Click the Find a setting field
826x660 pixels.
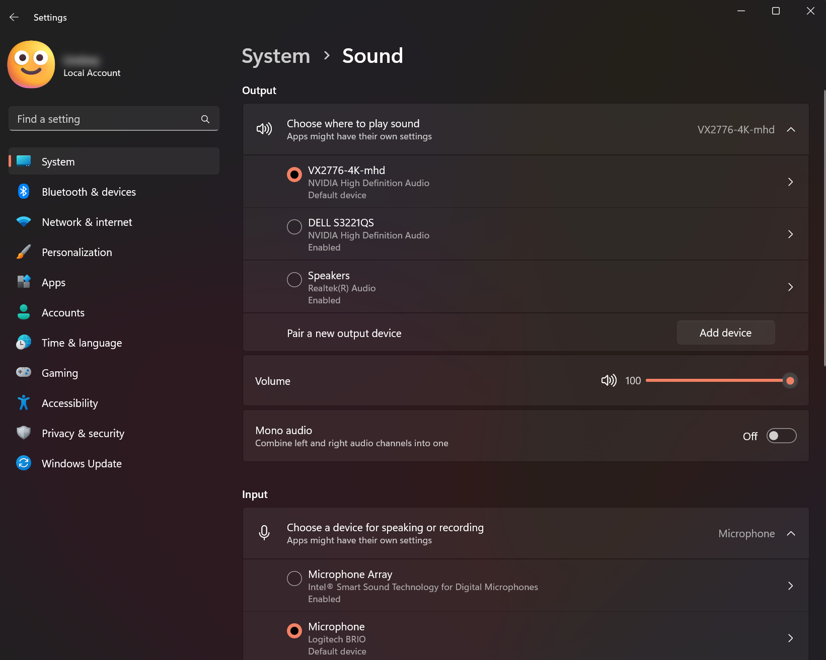[x=101, y=119]
